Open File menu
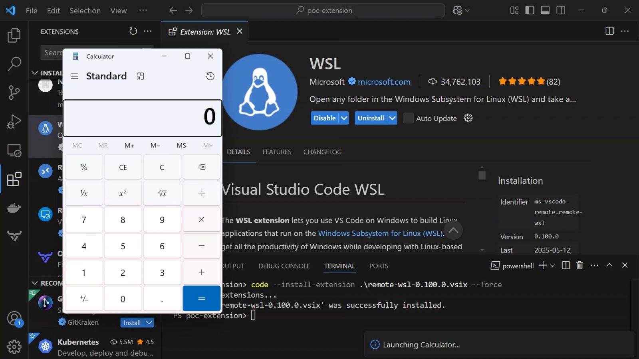 tap(32, 10)
